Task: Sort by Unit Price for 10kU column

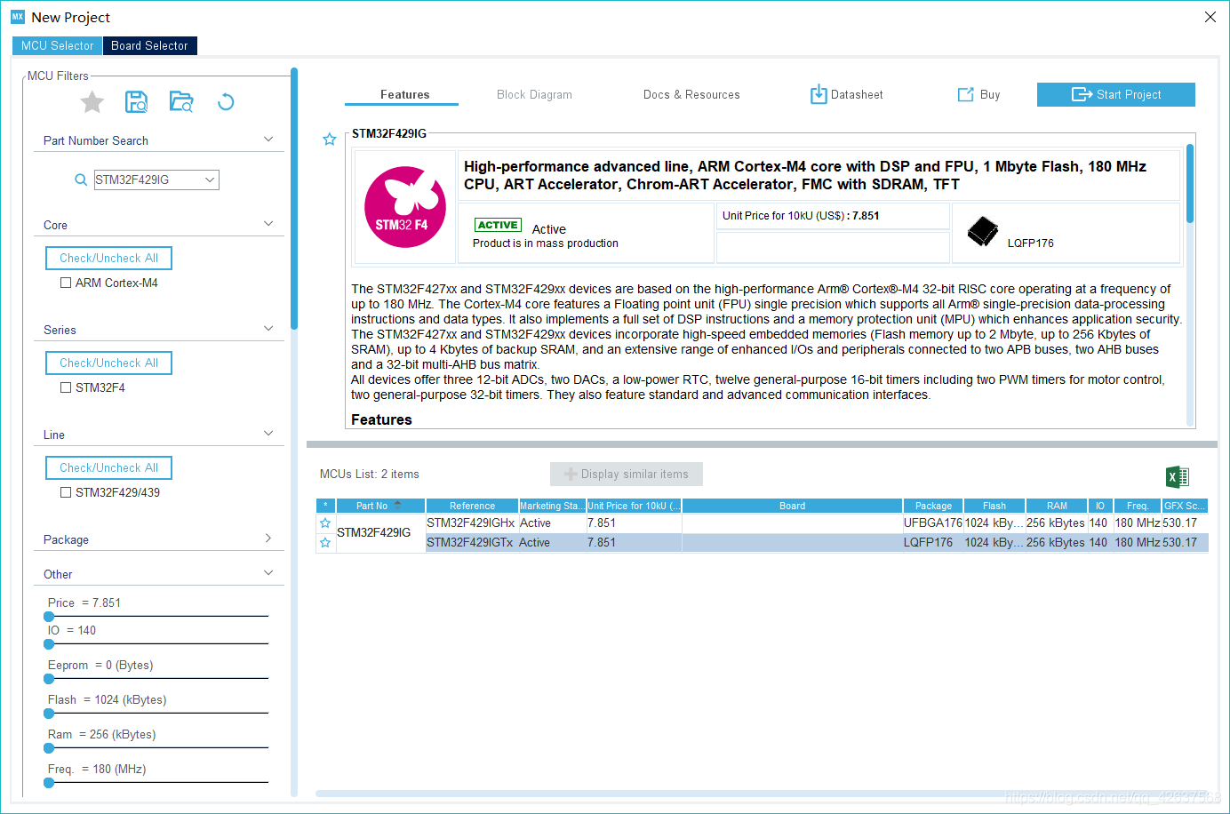Action: 634,506
